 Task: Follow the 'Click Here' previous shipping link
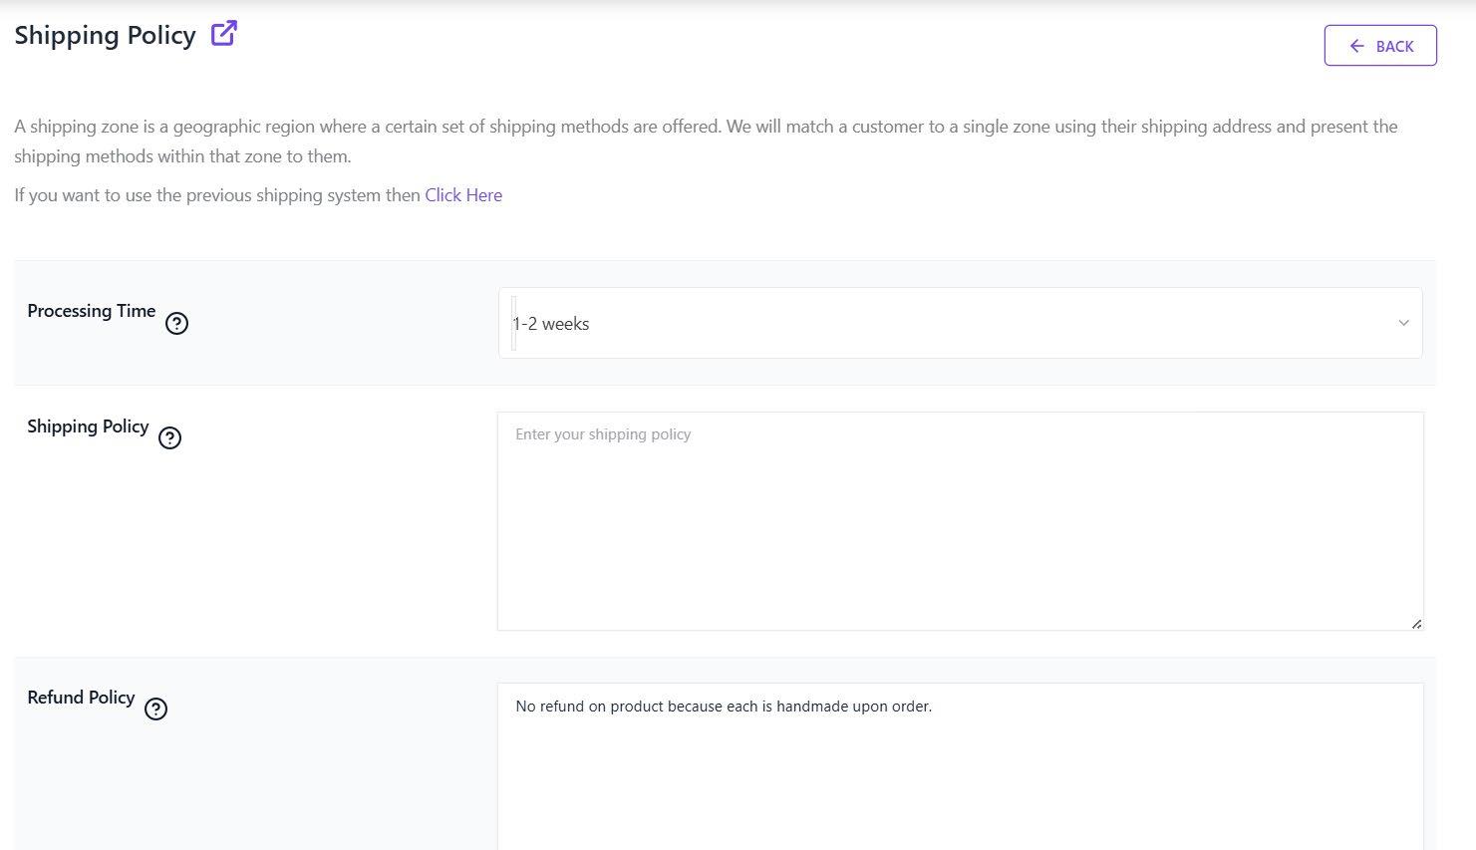point(463,195)
